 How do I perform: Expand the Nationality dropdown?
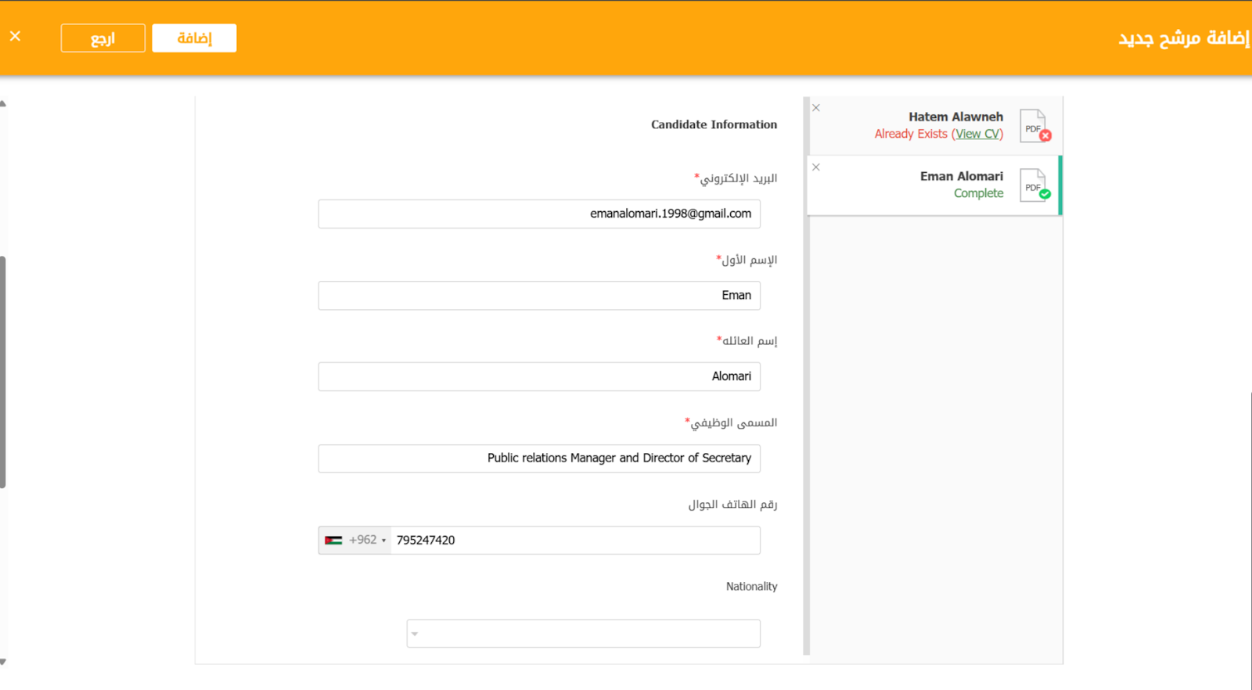coord(583,634)
